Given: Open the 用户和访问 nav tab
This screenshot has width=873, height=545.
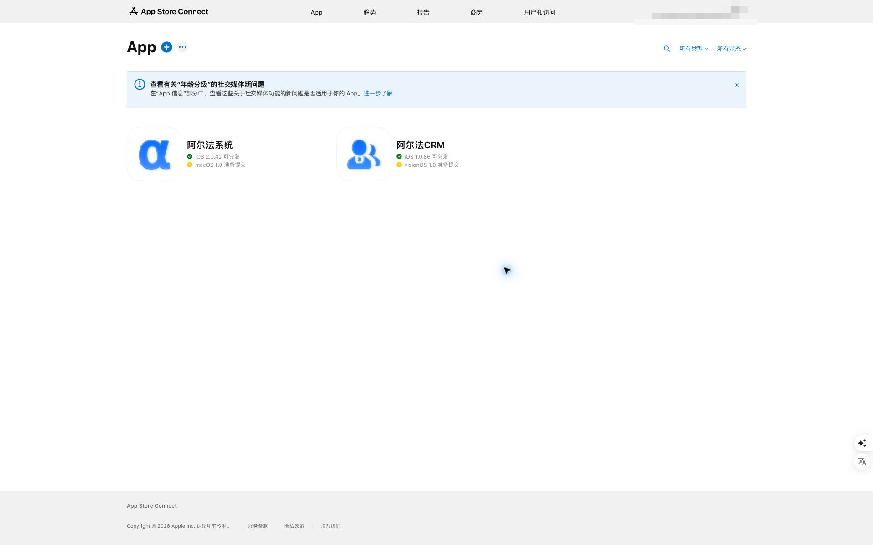Looking at the screenshot, I should point(539,12).
